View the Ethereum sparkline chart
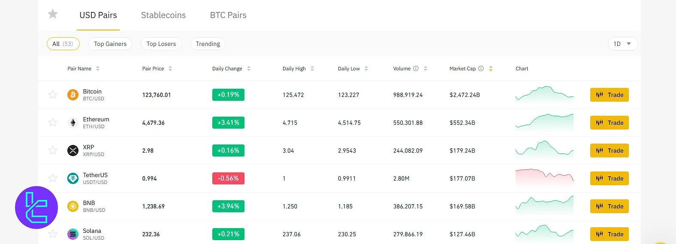This screenshot has height=244, width=676. [x=544, y=122]
